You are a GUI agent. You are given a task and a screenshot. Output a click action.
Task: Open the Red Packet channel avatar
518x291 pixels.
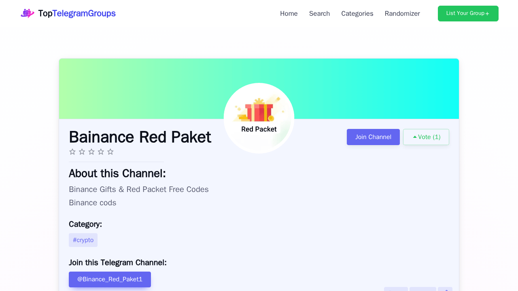click(259, 118)
